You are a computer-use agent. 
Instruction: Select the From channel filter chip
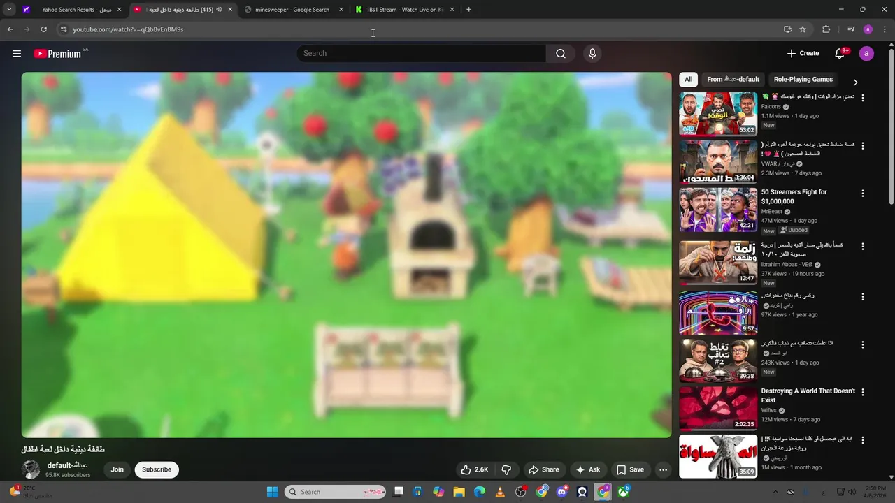coord(733,80)
